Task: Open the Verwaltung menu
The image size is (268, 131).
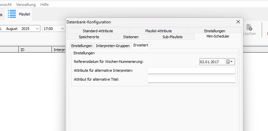Action: click(26, 5)
